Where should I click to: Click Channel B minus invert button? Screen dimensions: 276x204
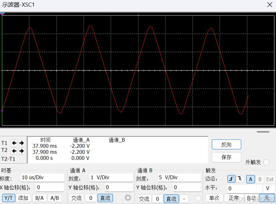[184, 199]
